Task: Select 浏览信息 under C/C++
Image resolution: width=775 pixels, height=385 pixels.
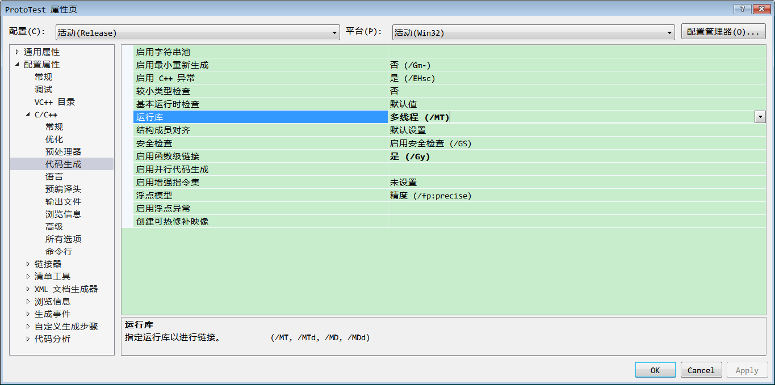Action: [63, 214]
